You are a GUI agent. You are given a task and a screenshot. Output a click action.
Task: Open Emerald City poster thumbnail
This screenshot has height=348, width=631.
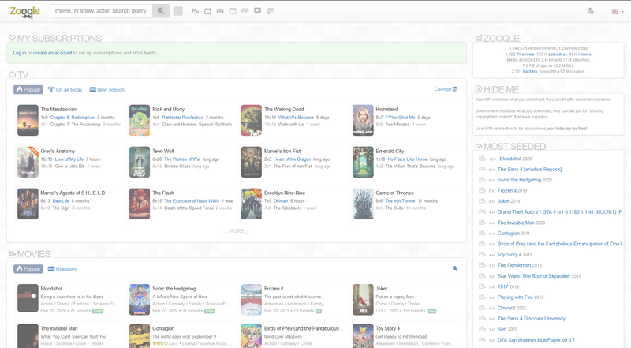tap(363, 162)
